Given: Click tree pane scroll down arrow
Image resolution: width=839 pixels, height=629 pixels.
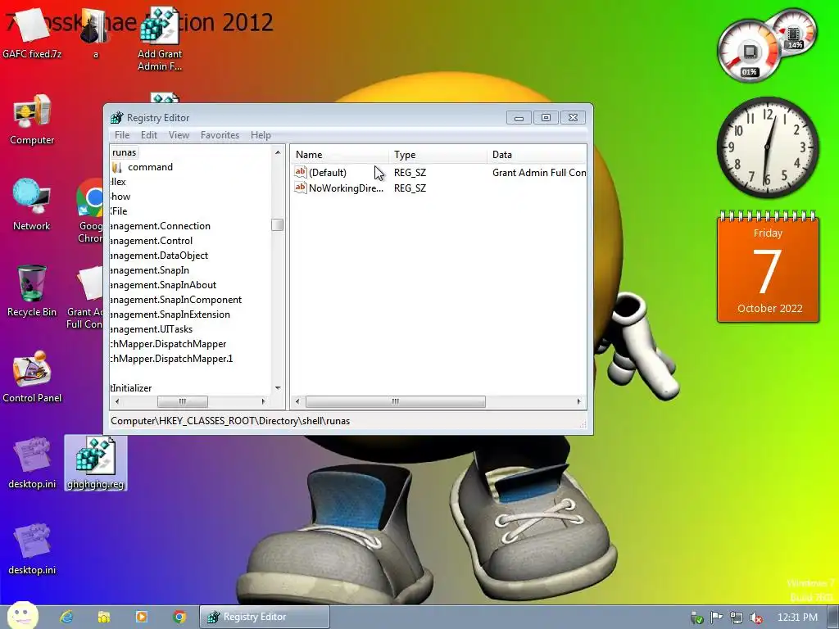Looking at the screenshot, I should click(x=278, y=387).
